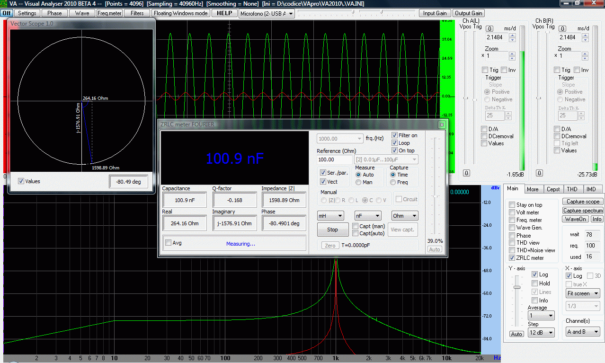
Task: Select the Man measure radio button
Action: pyautogui.click(x=359, y=182)
